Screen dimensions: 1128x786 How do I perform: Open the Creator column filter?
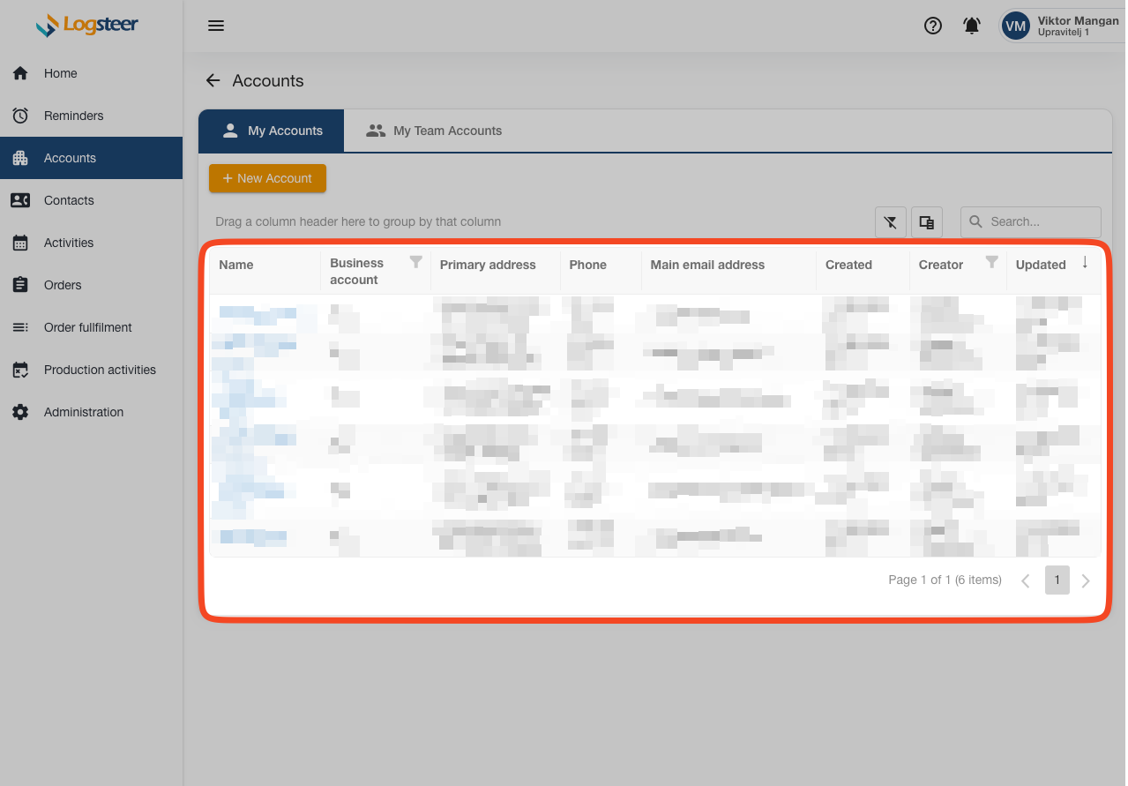pyautogui.click(x=991, y=262)
